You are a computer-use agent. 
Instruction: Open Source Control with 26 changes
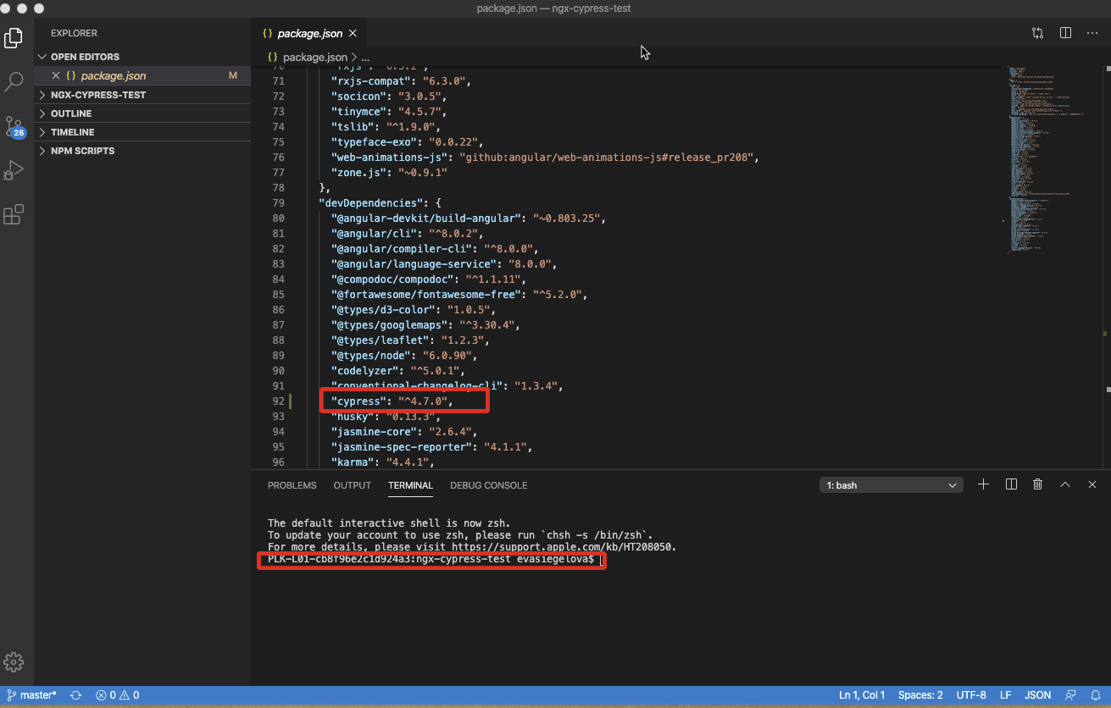14,127
